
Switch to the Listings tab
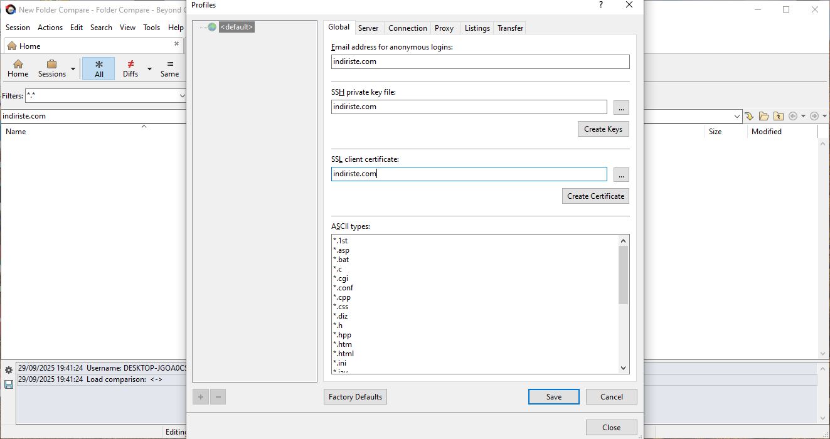(477, 28)
